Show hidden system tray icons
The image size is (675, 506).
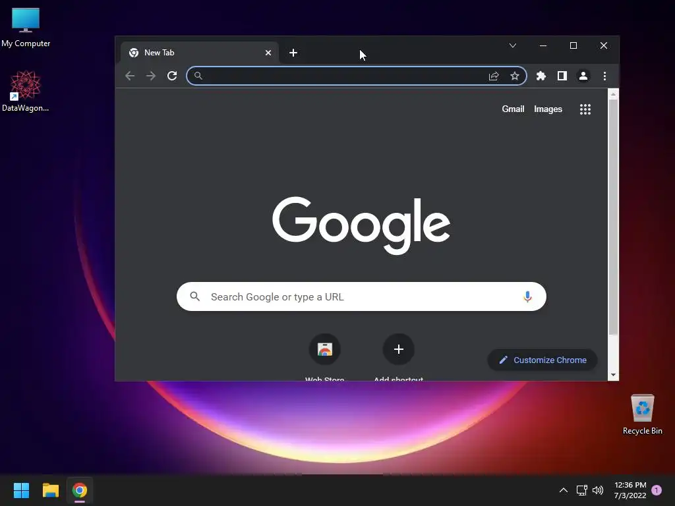point(563,490)
